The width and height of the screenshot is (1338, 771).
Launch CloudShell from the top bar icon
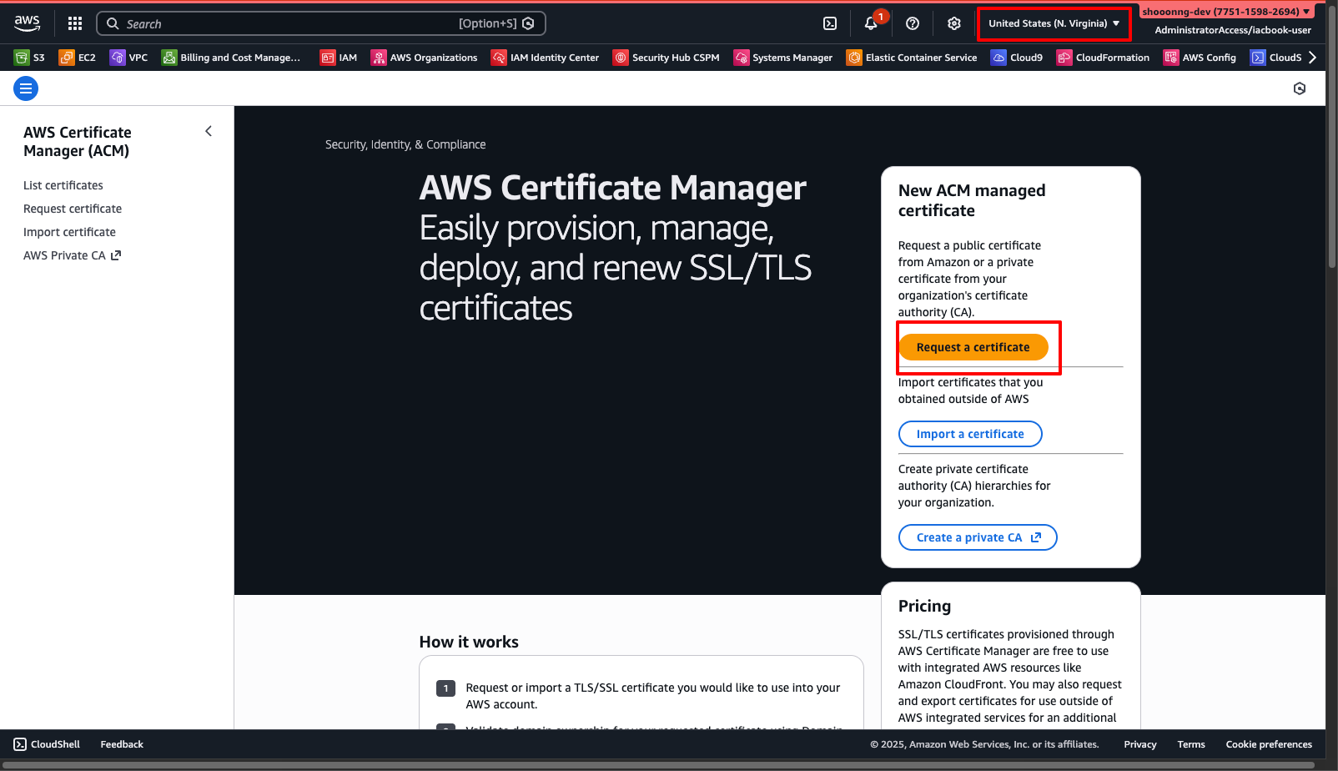point(830,23)
